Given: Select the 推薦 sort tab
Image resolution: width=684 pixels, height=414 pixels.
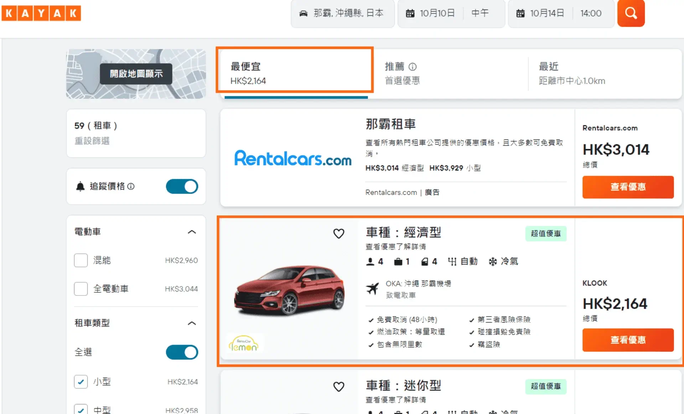Looking at the screenshot, I should [451, 74].
